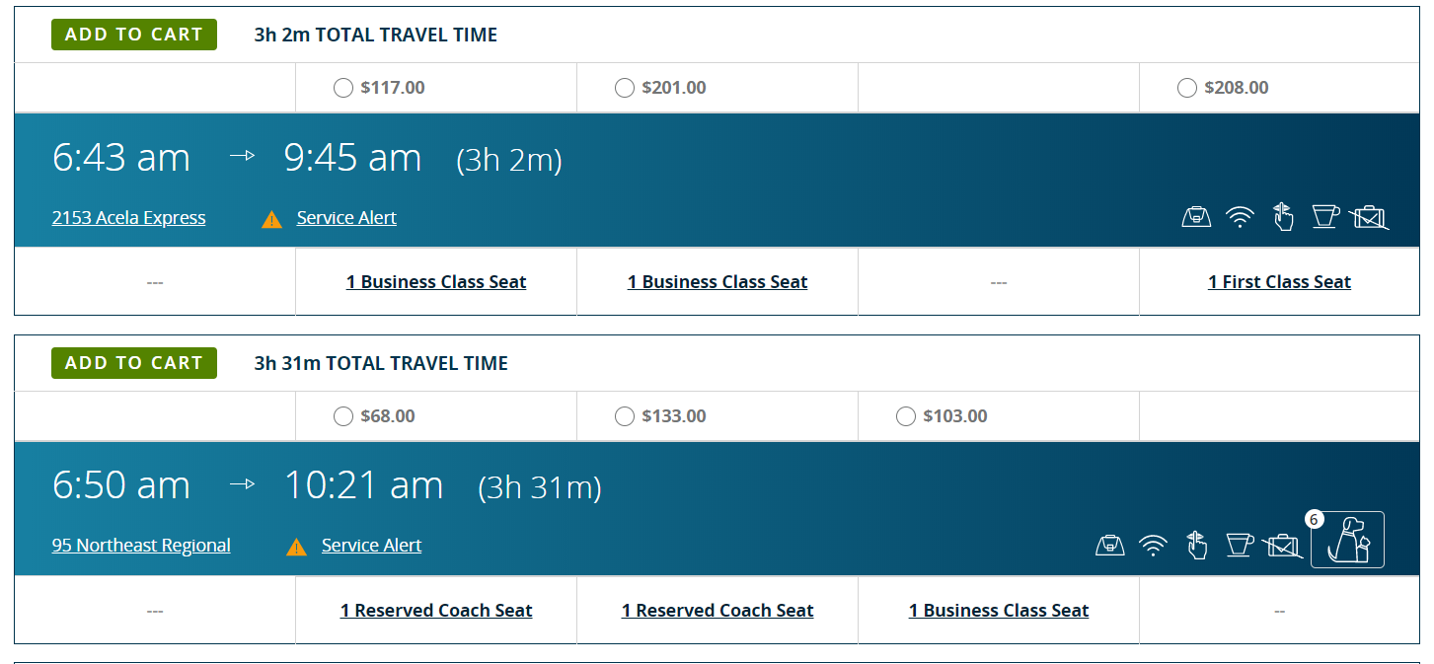Click the cafe cup icon on the 6:50 am train

1240,544
